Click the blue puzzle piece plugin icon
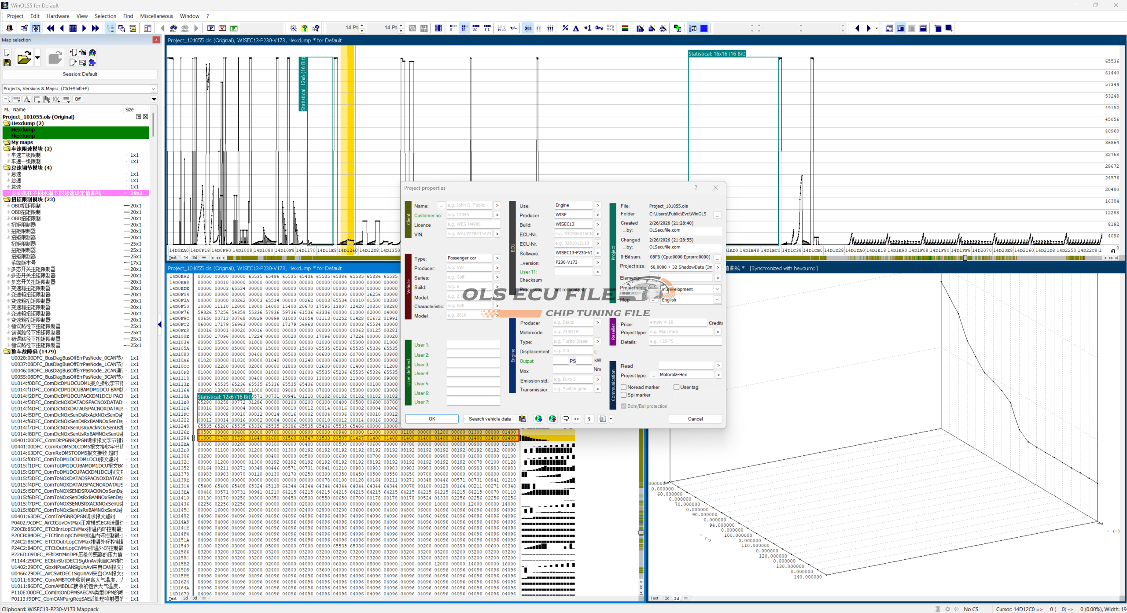1127x613 pixels. (92, 63)
